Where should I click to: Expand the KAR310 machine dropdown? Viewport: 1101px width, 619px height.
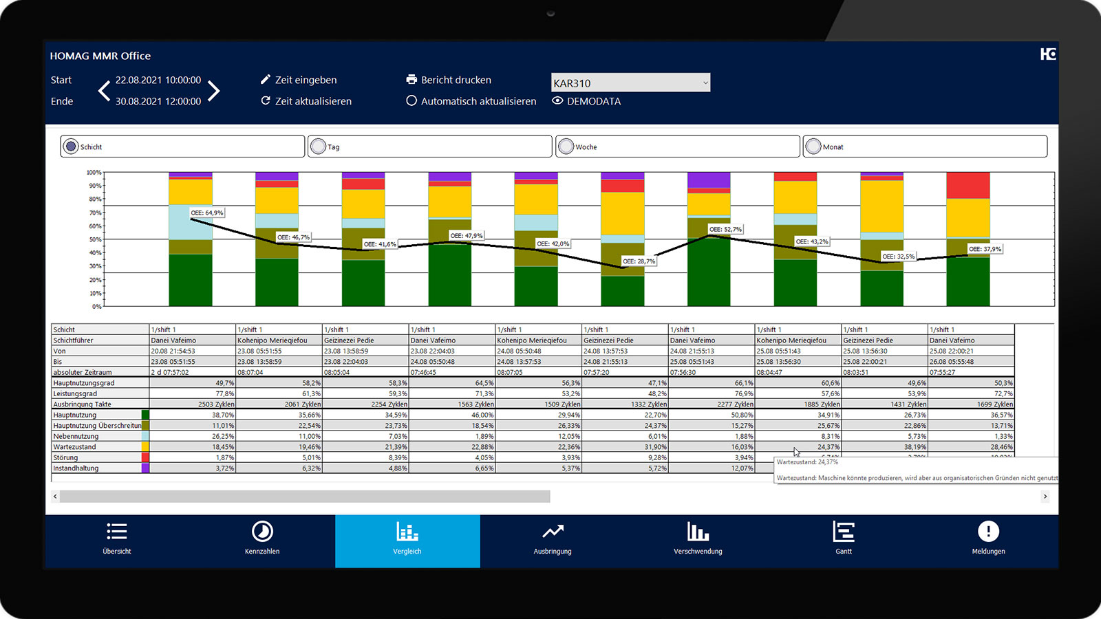click(705, 83)
